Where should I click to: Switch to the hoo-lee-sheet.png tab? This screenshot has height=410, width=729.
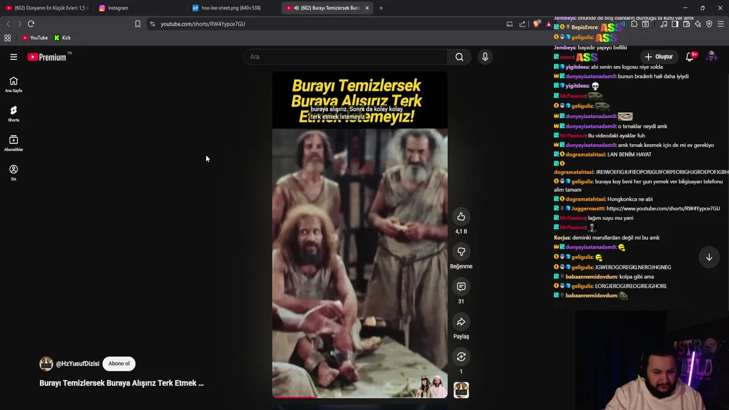click(233, 8)
